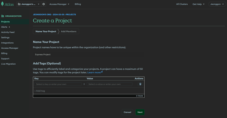The image size is (227, 118).
Task: Switch to the Add Members step
Action: click(x=69, y=31)
